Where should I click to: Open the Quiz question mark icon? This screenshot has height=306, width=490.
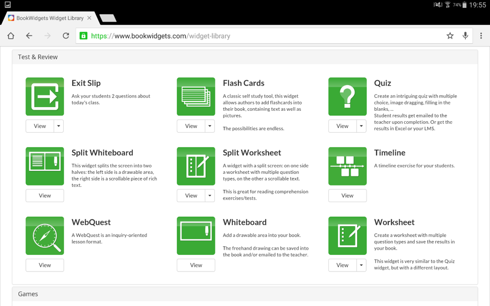[x=348, y=97]
